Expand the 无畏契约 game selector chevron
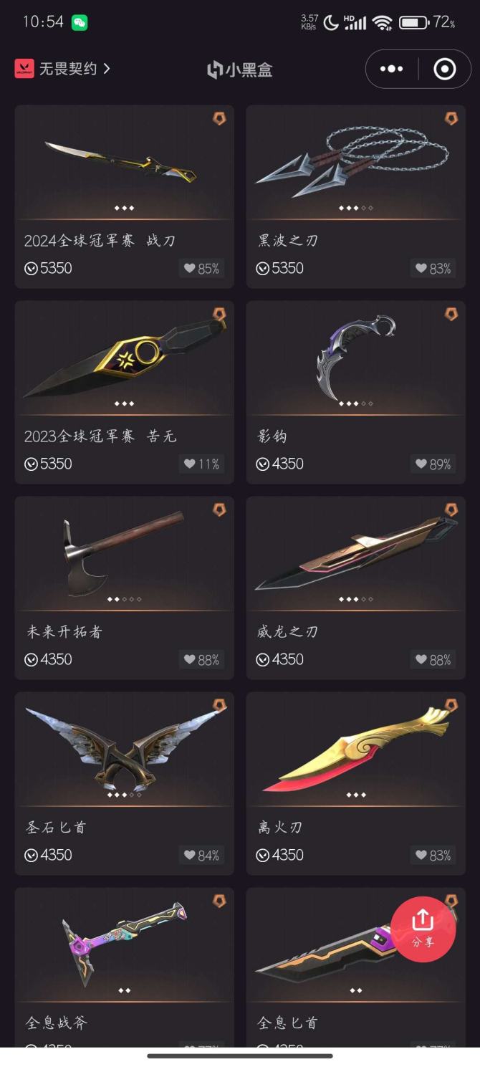This screenshot has width=480, height=1067. [107, 69]
